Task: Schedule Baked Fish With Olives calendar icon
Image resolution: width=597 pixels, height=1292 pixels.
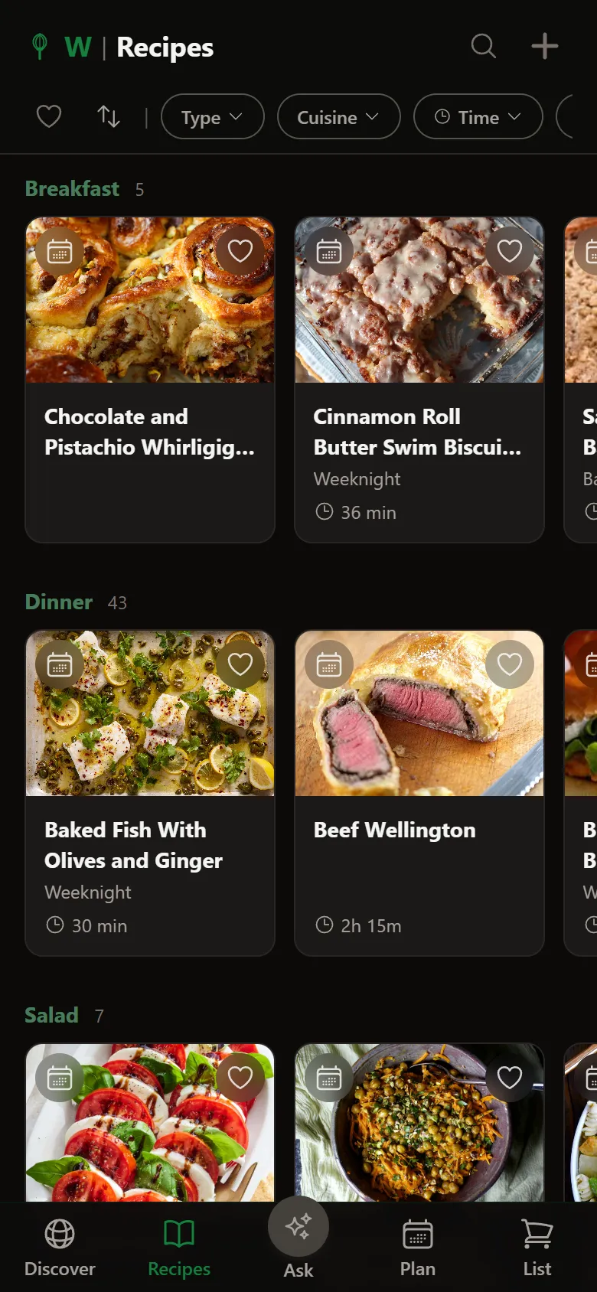Action: coord(60,664)
